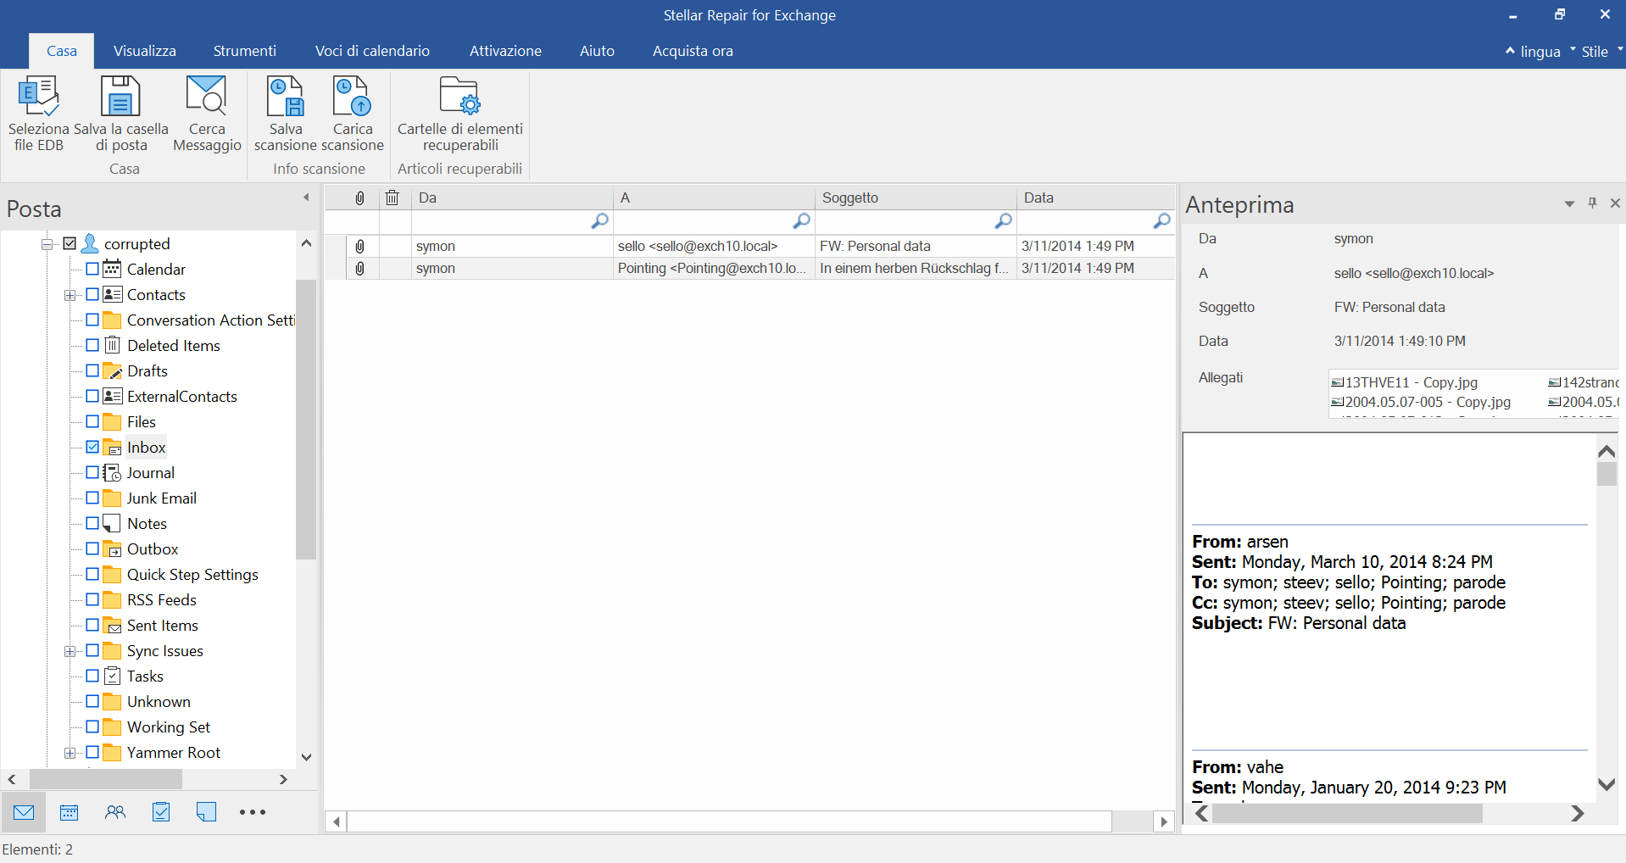Switch to Tasks view in bottom bar
Image resolution: width=1626 pixels, height=863 pixels.
pyautogui.click(x=161, y=812)
